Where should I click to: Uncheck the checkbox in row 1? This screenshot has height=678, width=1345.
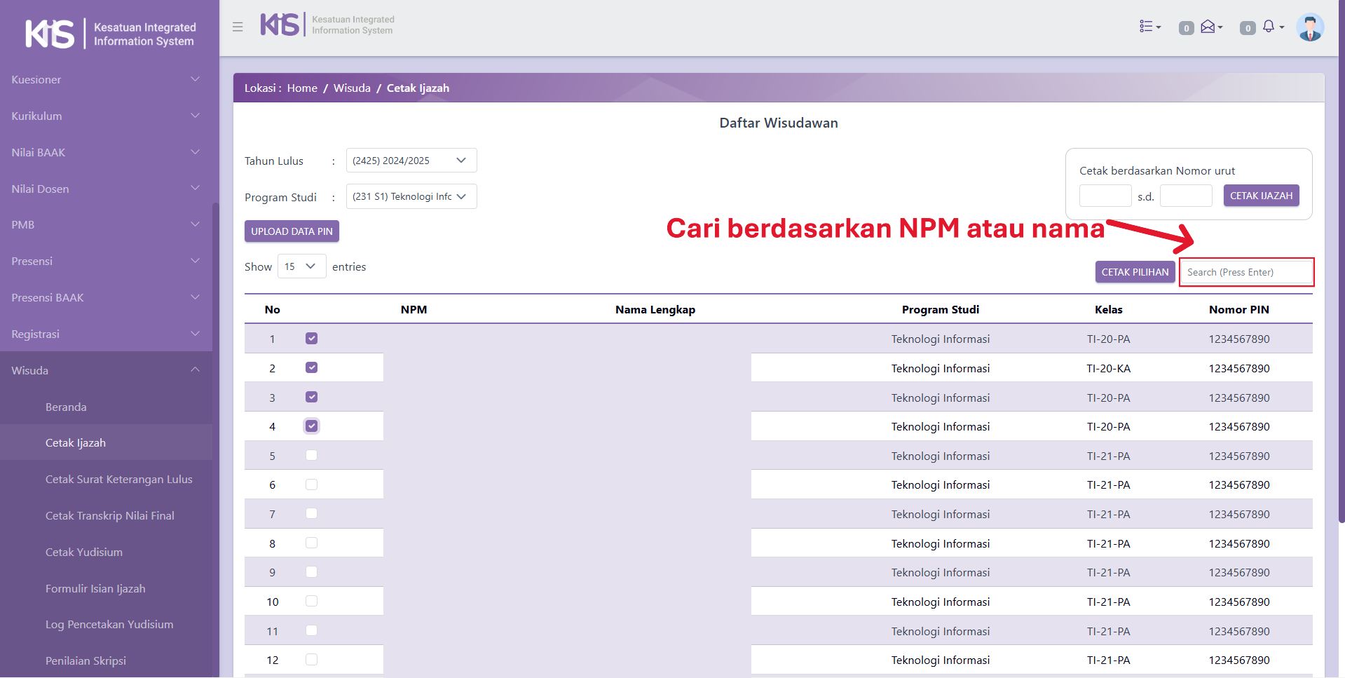(312, 339)
